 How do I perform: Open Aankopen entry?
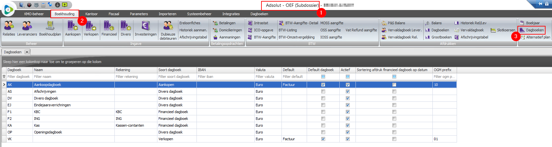73,28
